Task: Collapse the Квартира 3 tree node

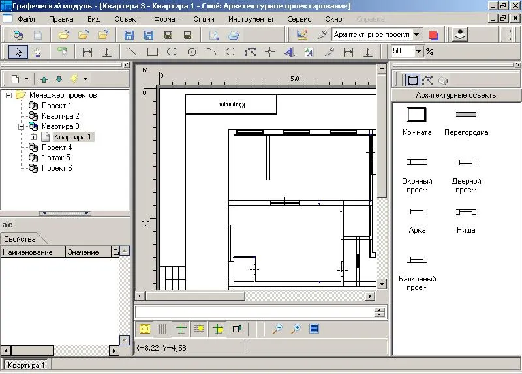Action: [22, 126]
